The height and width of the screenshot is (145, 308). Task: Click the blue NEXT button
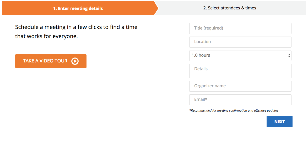(x=279, y=121)
